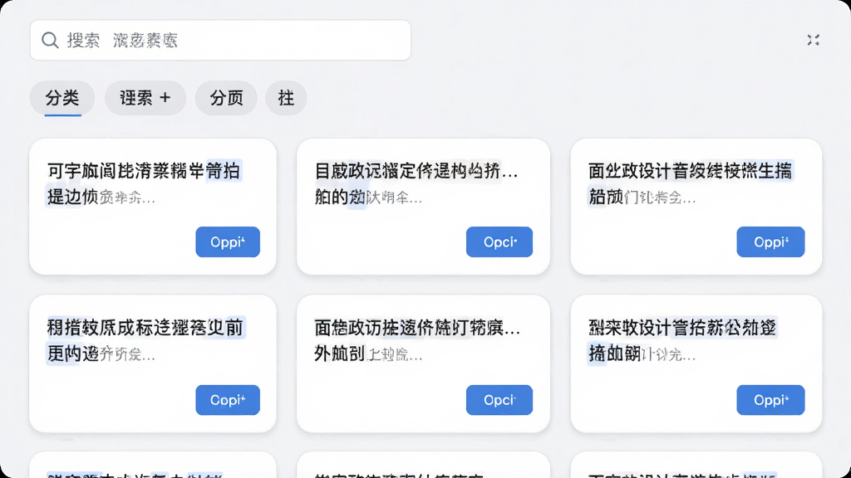Image resolution: width=851 pixels, height=478 pixels.
Task: Open the tab with the plus sign
Action: [x=145, y=98]
